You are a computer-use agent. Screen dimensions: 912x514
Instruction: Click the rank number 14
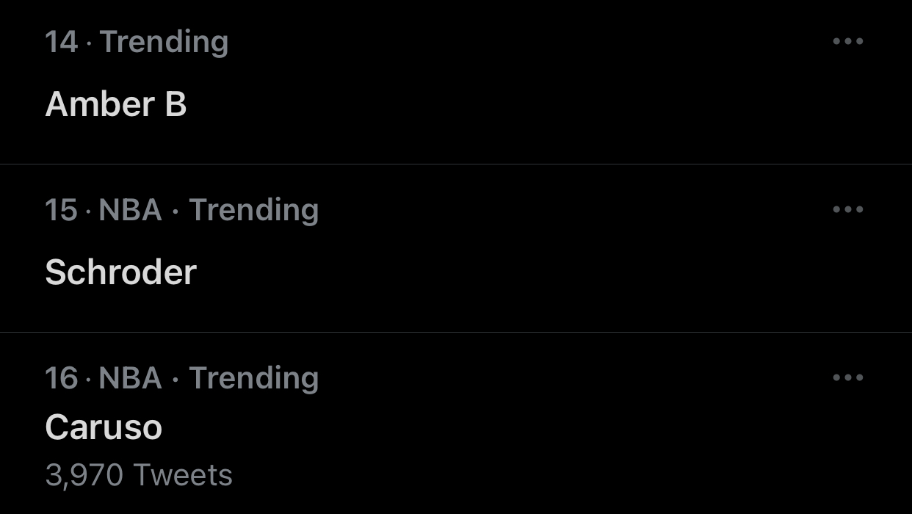click(x=61, y=42)
